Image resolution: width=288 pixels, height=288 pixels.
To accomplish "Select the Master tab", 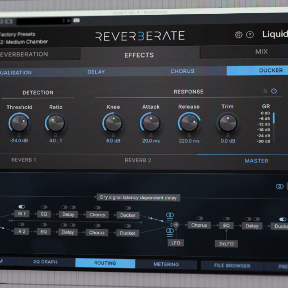I will click(x=256, y=161).
